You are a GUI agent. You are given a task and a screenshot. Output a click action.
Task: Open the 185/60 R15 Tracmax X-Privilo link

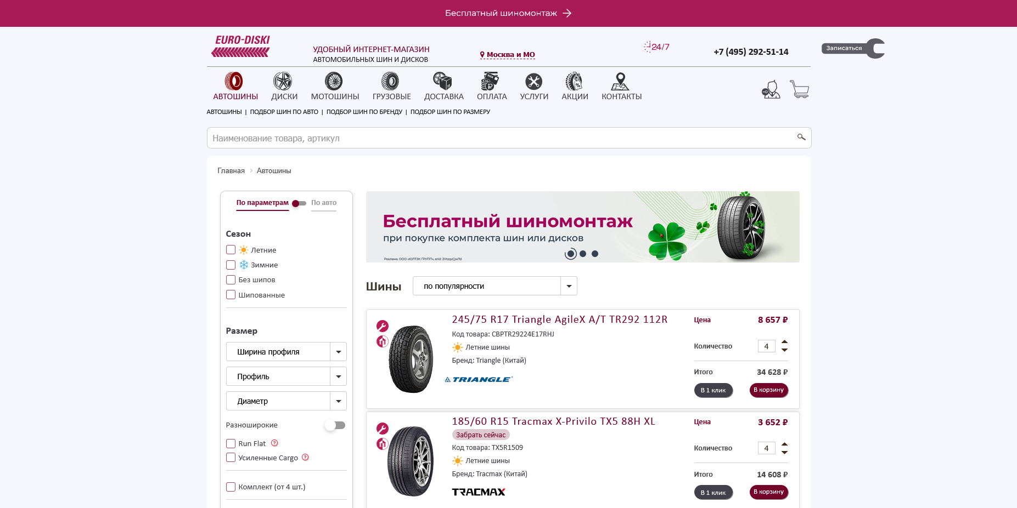click(x=554, y=421)
